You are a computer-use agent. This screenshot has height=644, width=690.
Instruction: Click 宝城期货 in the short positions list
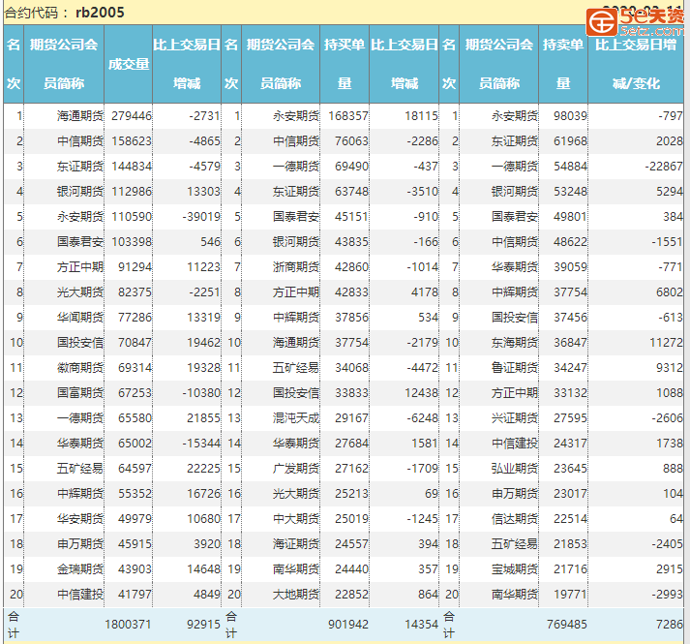[514, 569]
